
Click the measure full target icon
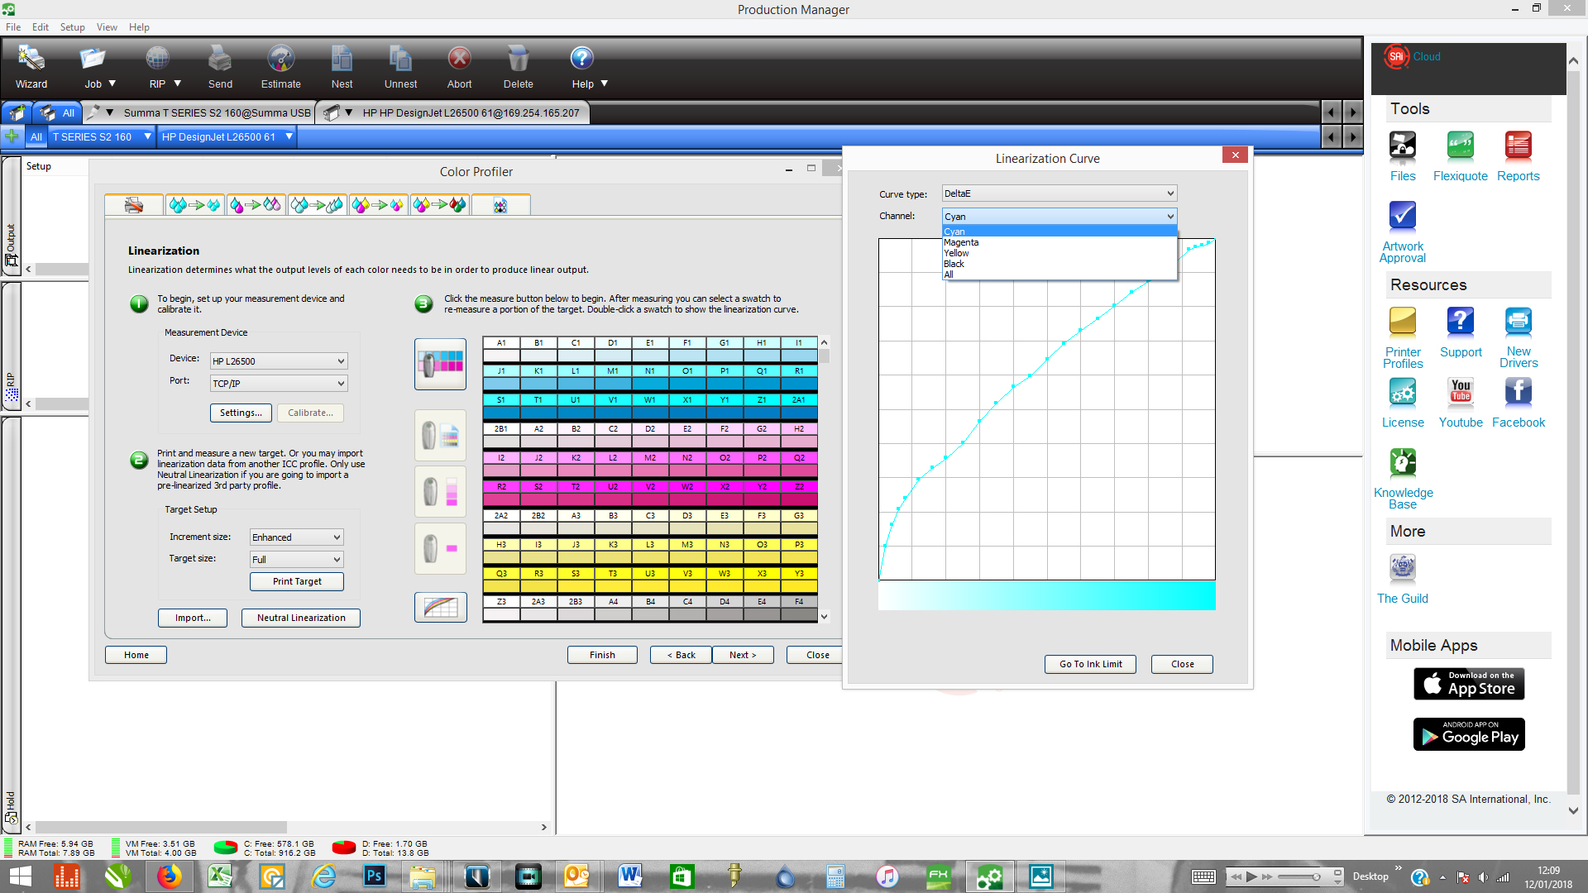point(440,364)
